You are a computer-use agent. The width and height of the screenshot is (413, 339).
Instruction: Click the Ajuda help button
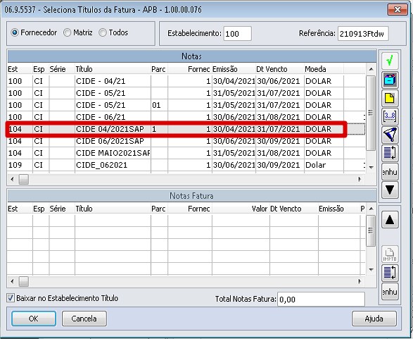(x=374, y=319)
